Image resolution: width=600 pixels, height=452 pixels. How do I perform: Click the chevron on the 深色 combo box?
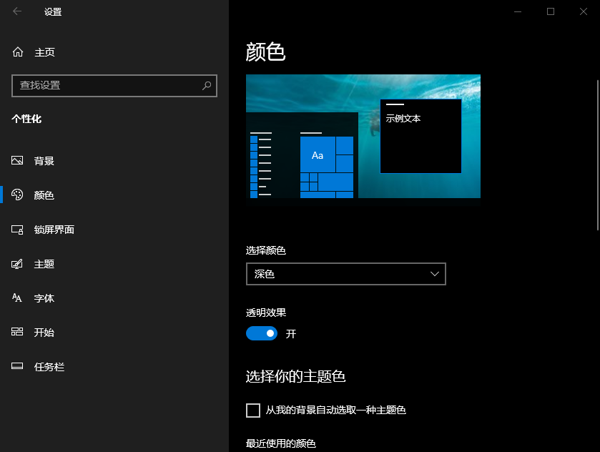[x=434, y=274]
